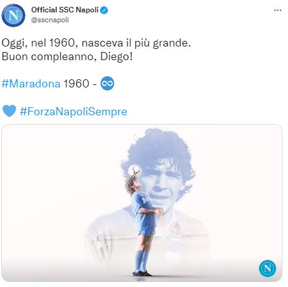Click the 'Buon compleanno, Diego!' line
Viewport: 288px width, 287px height.
pos(67,56)
